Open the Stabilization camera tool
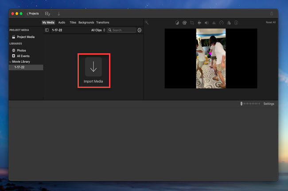The height and width of the screenshot is (191, 288). point(199,23)
